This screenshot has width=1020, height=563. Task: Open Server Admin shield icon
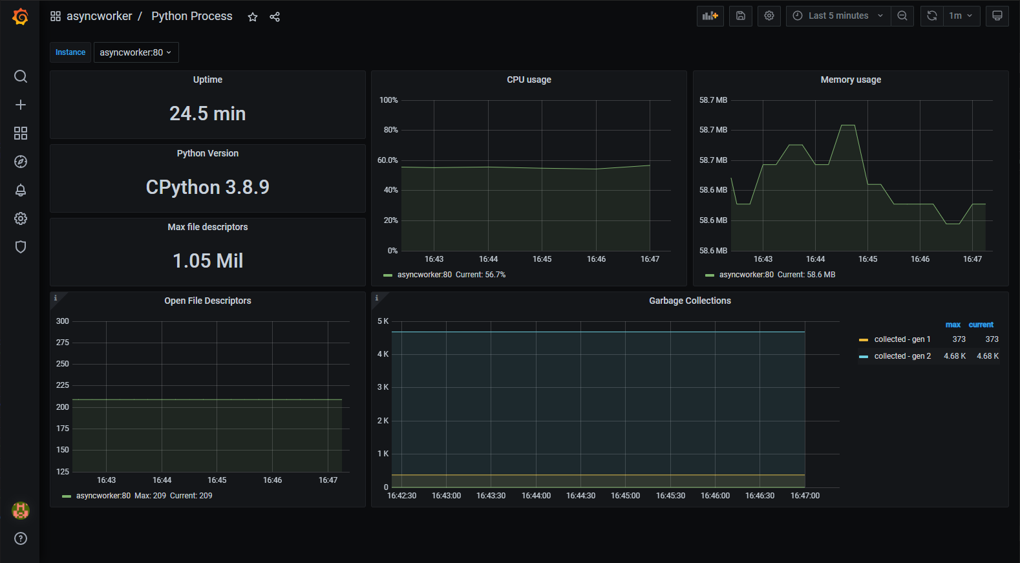pos(21,247)
